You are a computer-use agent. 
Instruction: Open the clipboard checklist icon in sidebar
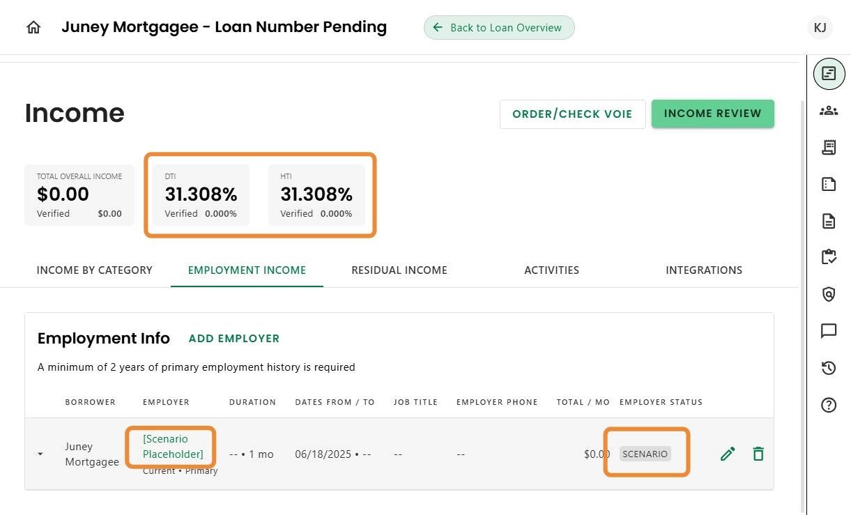click(x=829, y=257)
